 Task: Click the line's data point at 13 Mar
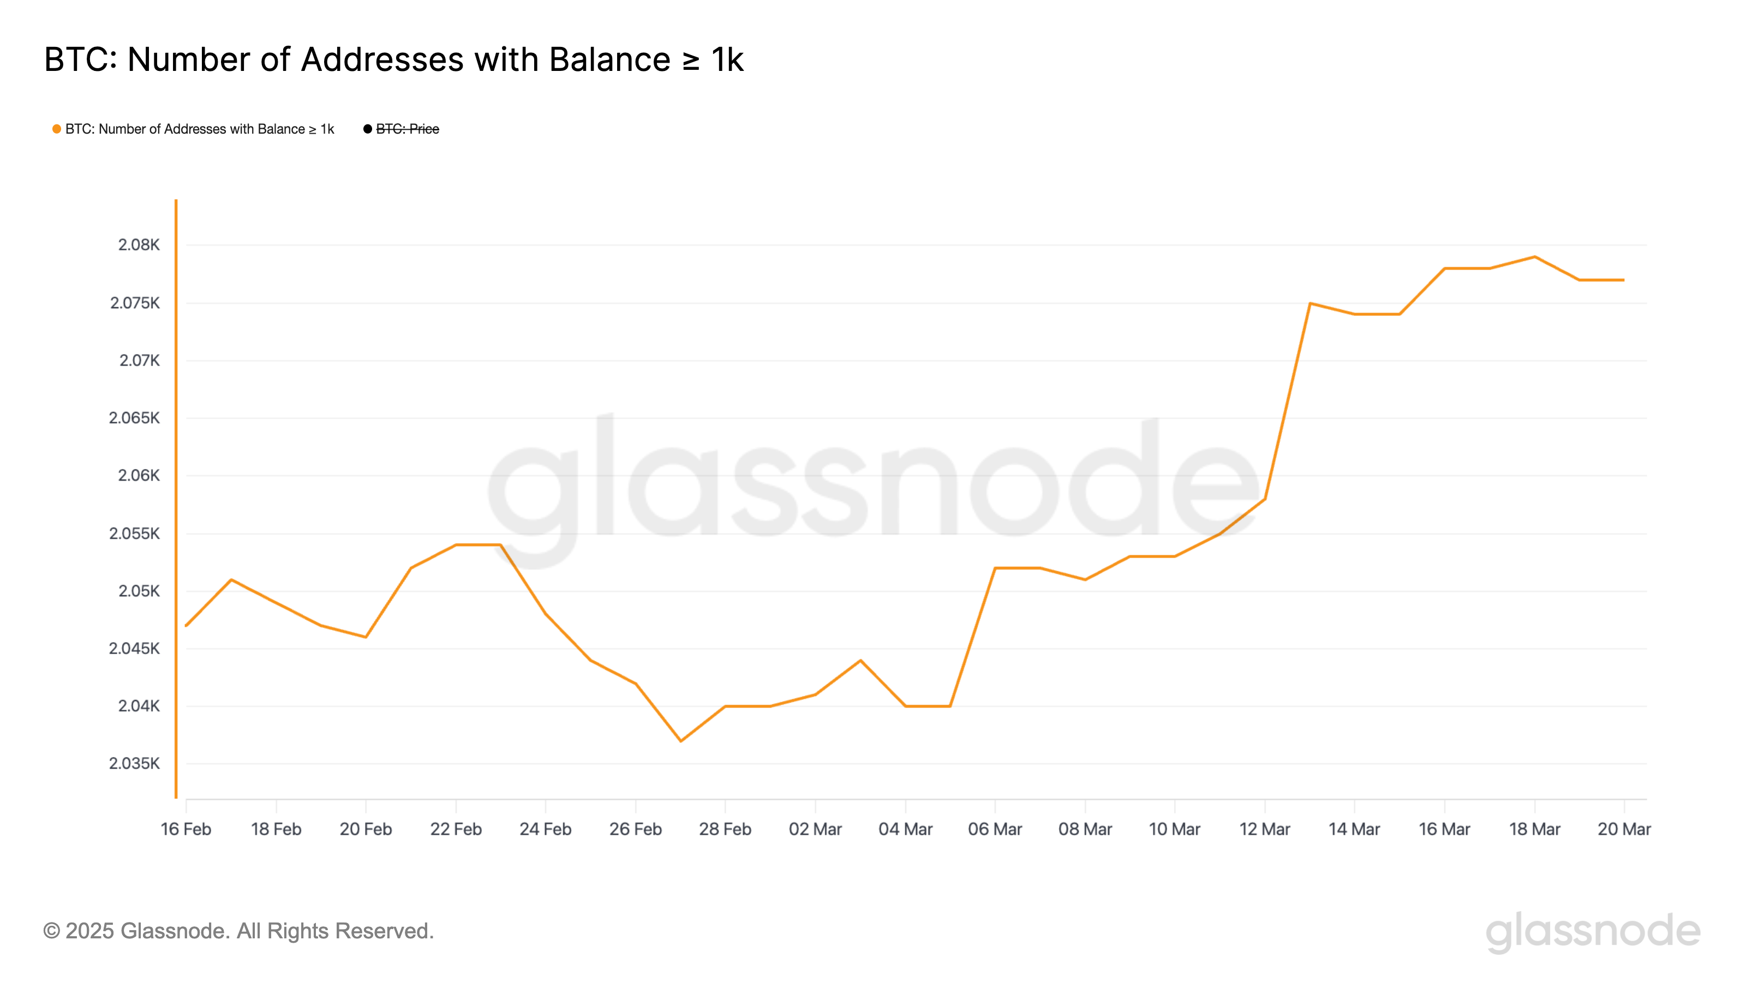click(x=1310, y=303)
